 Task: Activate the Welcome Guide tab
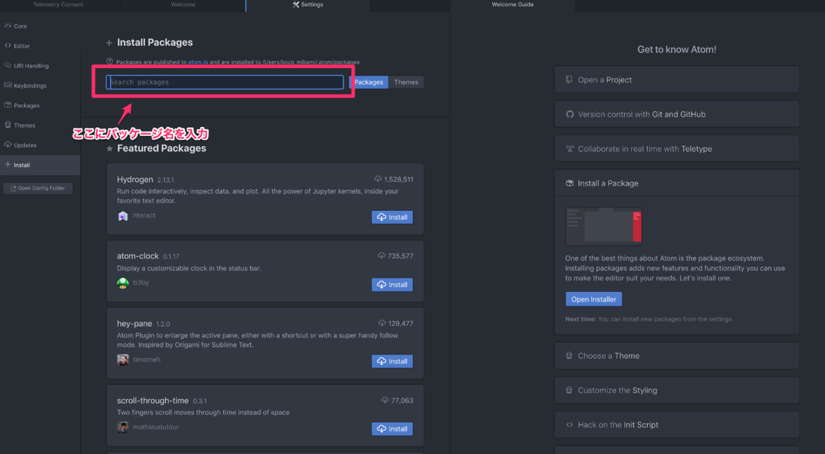(x=513, y=5)
